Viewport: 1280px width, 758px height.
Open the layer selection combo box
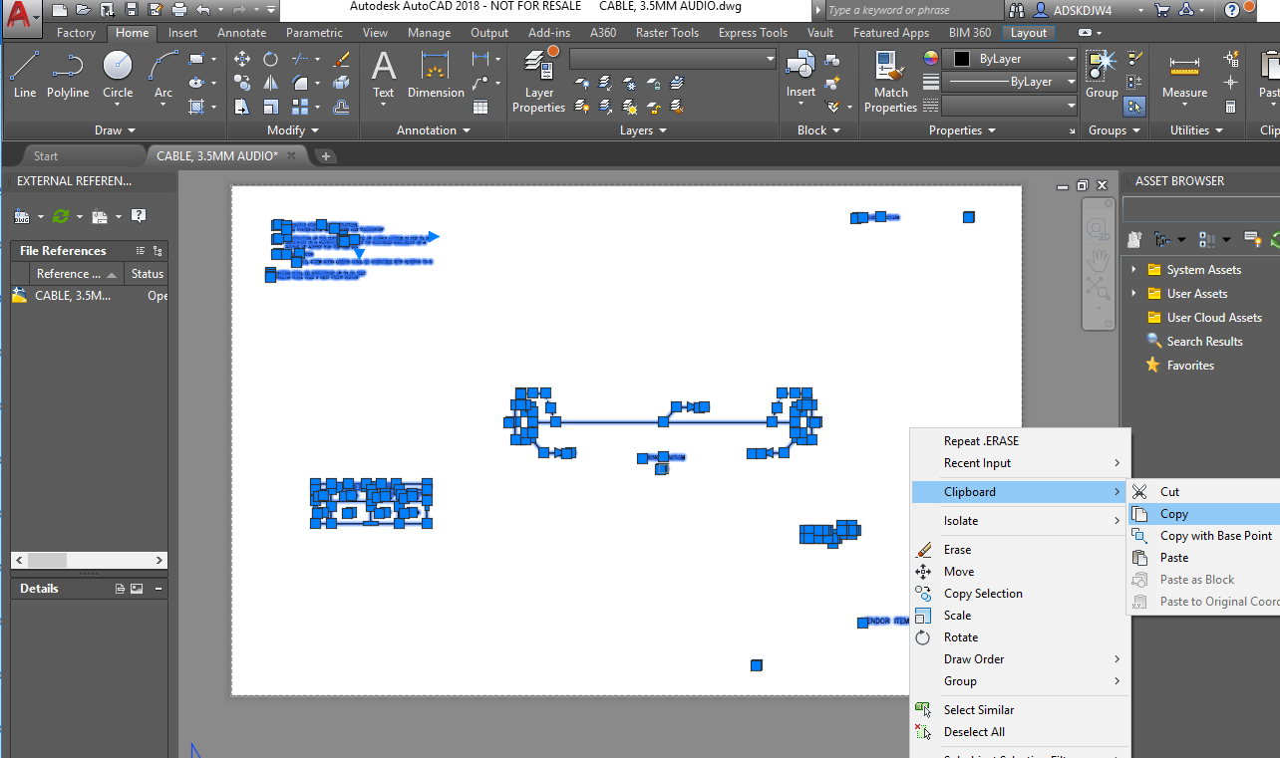point(673,60)
